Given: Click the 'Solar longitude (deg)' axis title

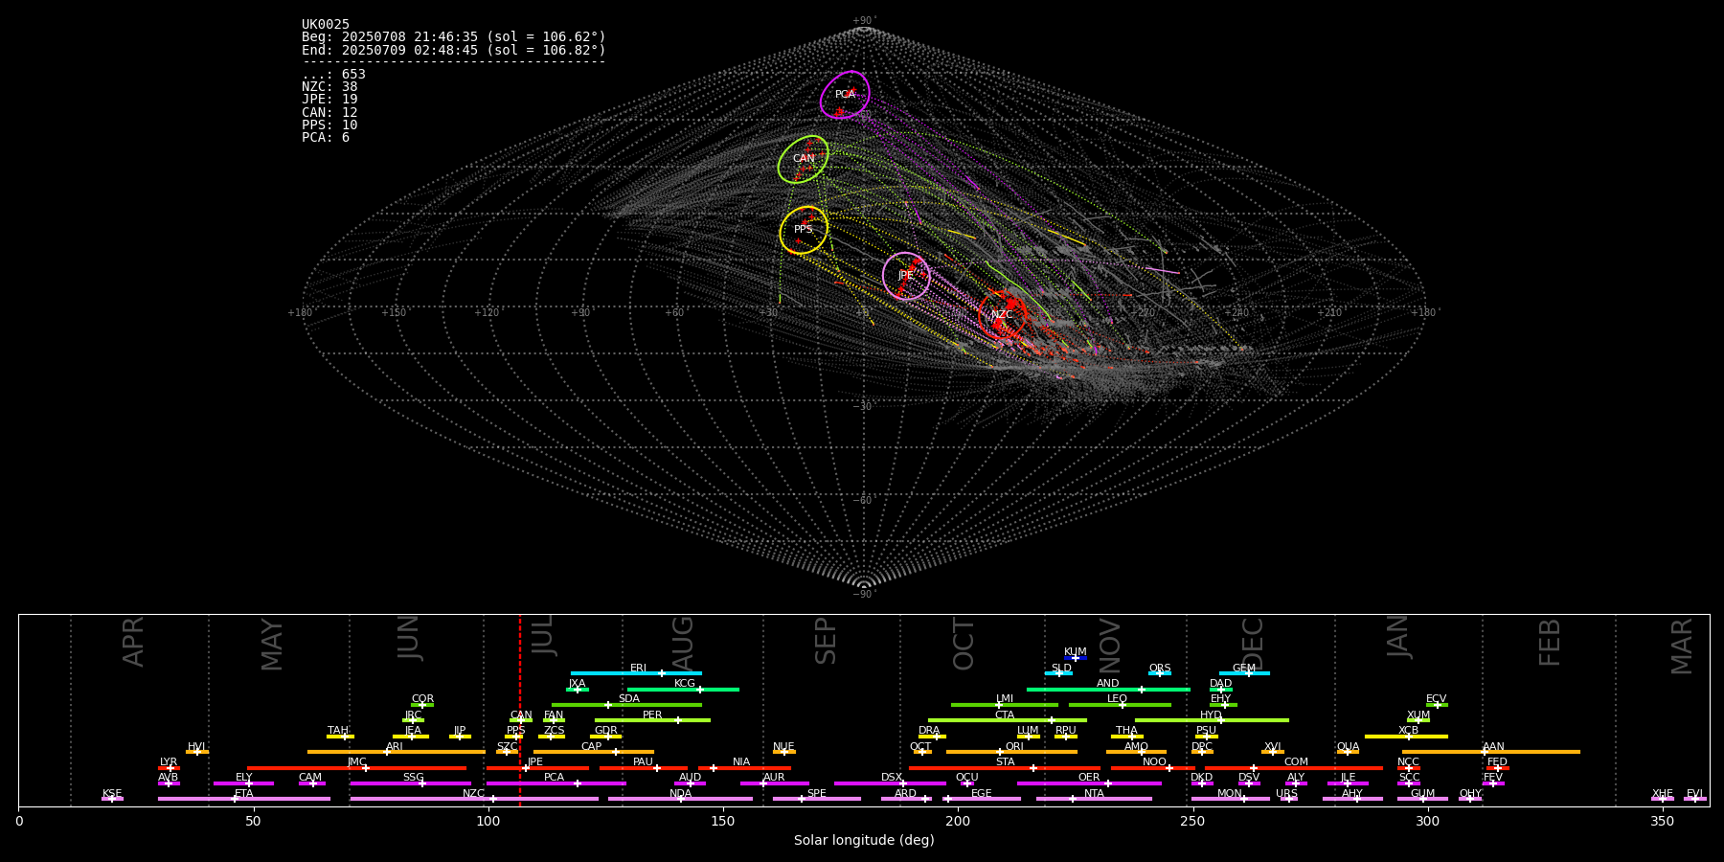Looking at the screenshot, I should pyautogui.click(x=864, y=841).
